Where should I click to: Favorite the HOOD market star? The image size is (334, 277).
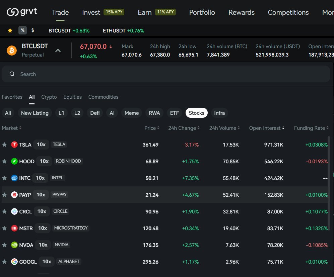(4, 161)
